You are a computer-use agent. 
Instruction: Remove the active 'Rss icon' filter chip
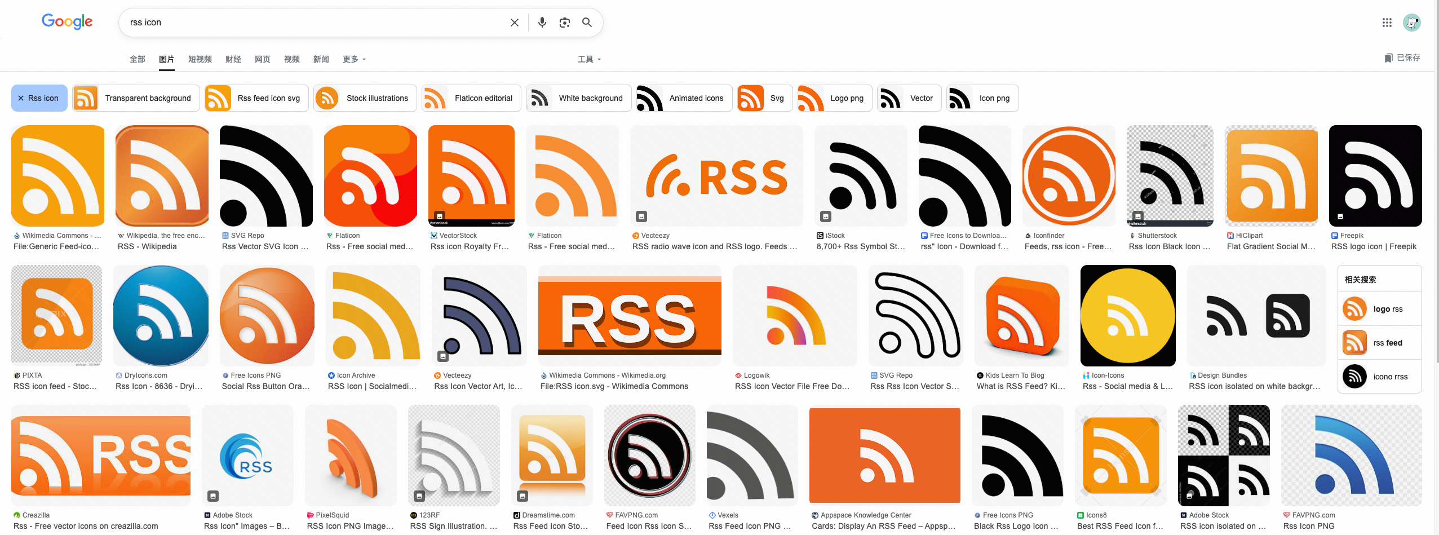[x=21, y=98]
